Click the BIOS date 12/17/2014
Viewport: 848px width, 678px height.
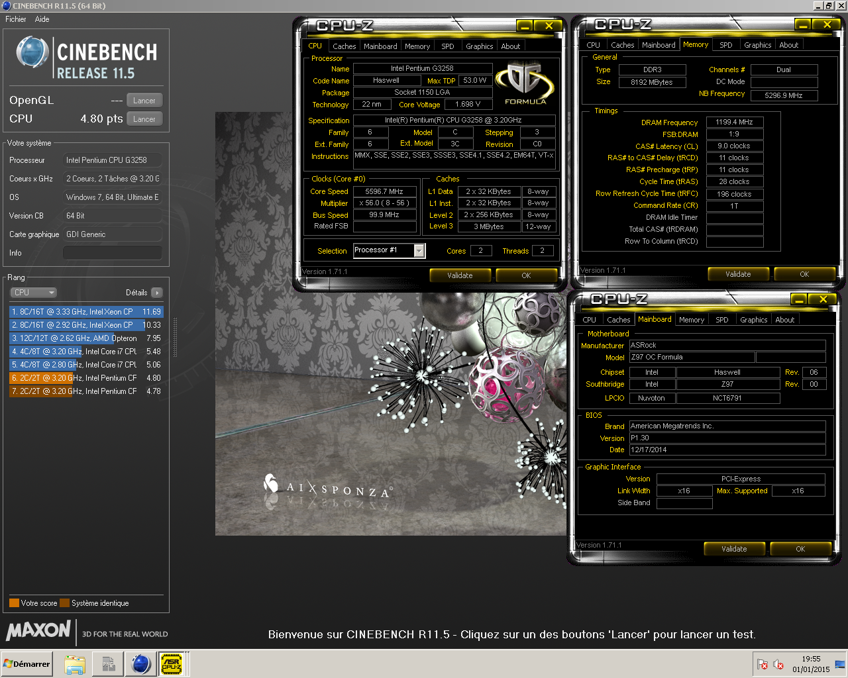tap(727, 450)
